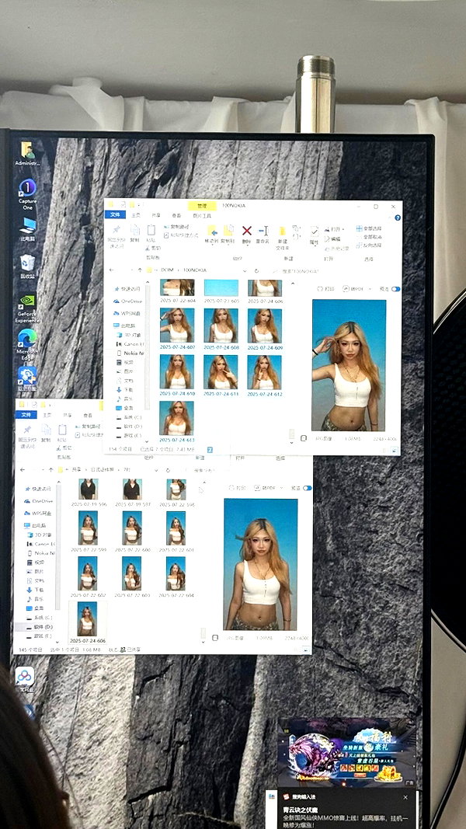The height and width of the screenshot is (829, 466).
Task: Expand the 转PDF dropdown arrow in lower Explorer window
Action: (281, 488)
